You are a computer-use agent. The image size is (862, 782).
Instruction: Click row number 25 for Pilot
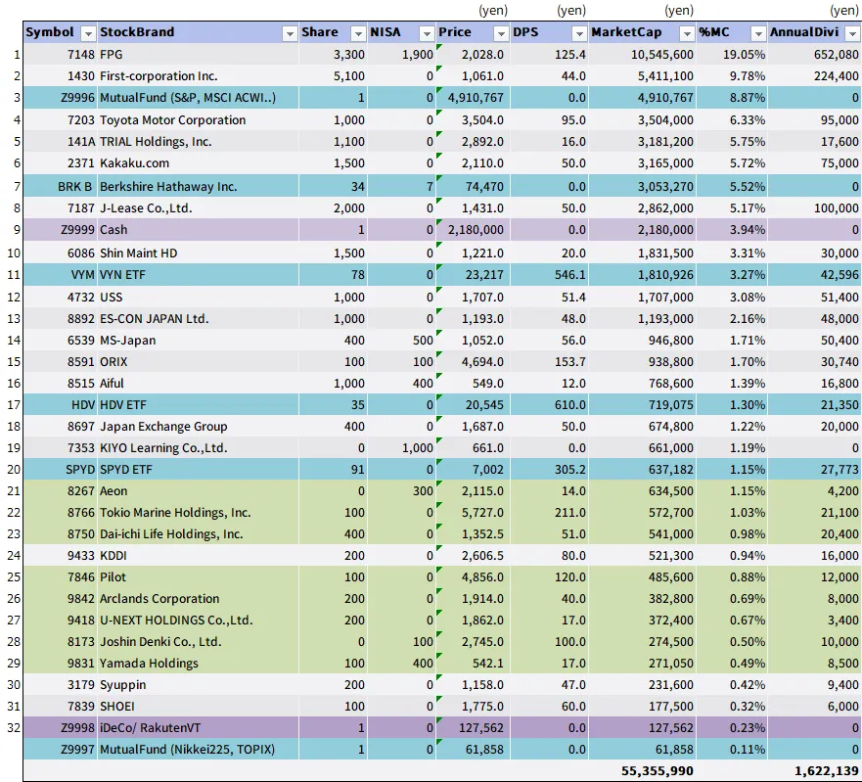[x=11, y=577]
